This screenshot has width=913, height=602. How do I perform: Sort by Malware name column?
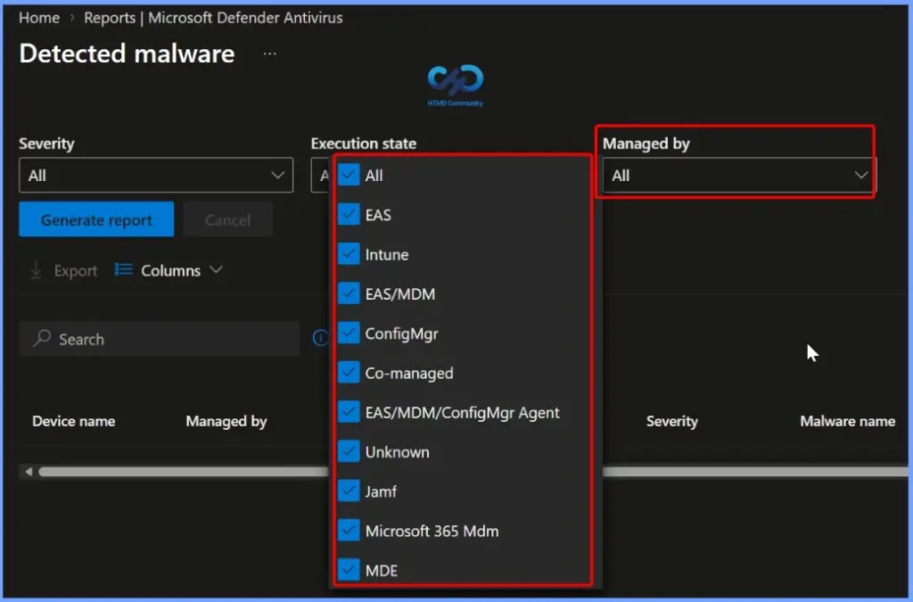848,421
